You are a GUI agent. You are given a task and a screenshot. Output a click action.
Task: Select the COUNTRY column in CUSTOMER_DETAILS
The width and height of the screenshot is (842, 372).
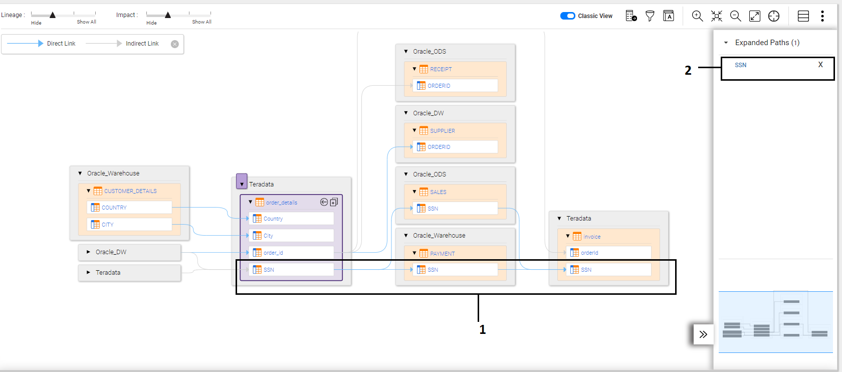[129, 208]
